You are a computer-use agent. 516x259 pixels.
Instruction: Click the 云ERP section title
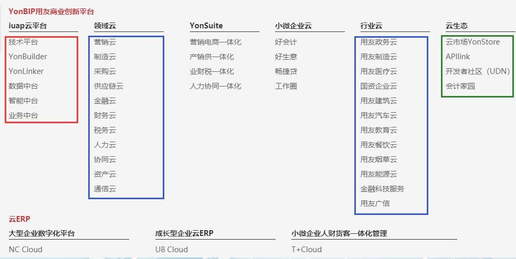coord(19,219)
